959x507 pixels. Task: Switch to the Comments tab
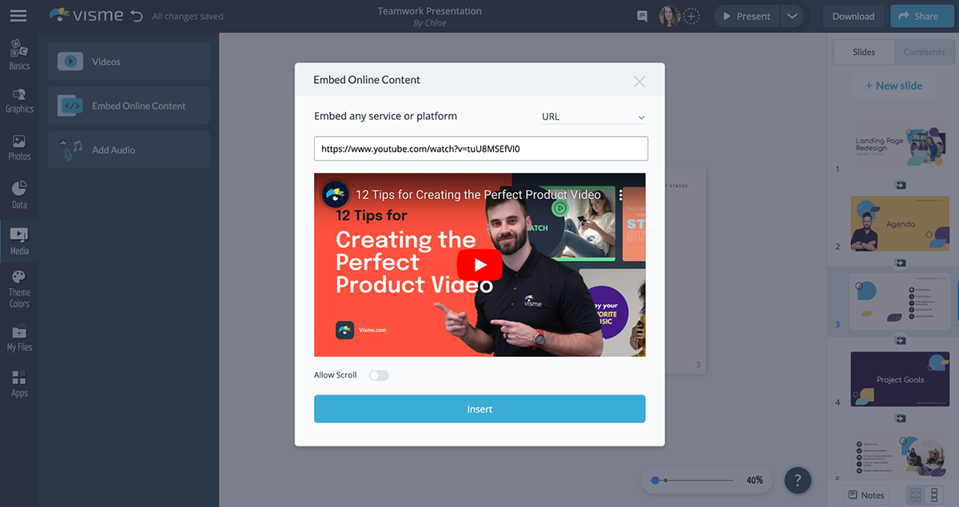click(924, 52)
